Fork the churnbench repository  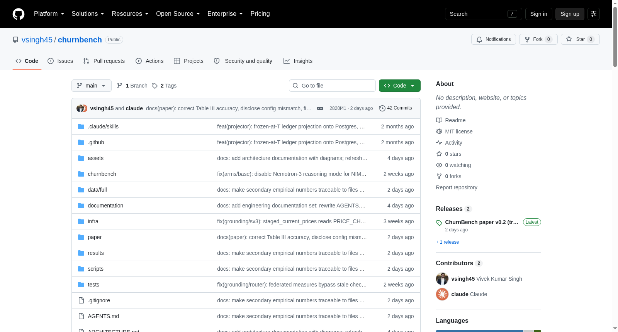538,39
